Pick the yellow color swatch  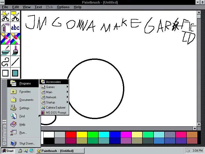tap(82, 134)
